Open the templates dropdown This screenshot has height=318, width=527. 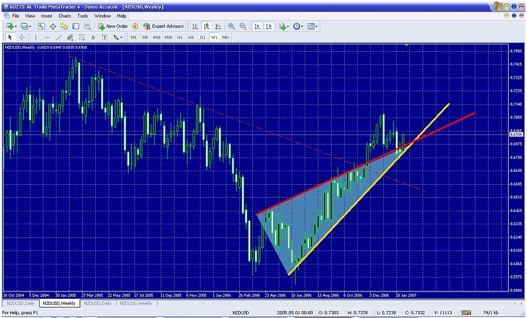[313, 26]
